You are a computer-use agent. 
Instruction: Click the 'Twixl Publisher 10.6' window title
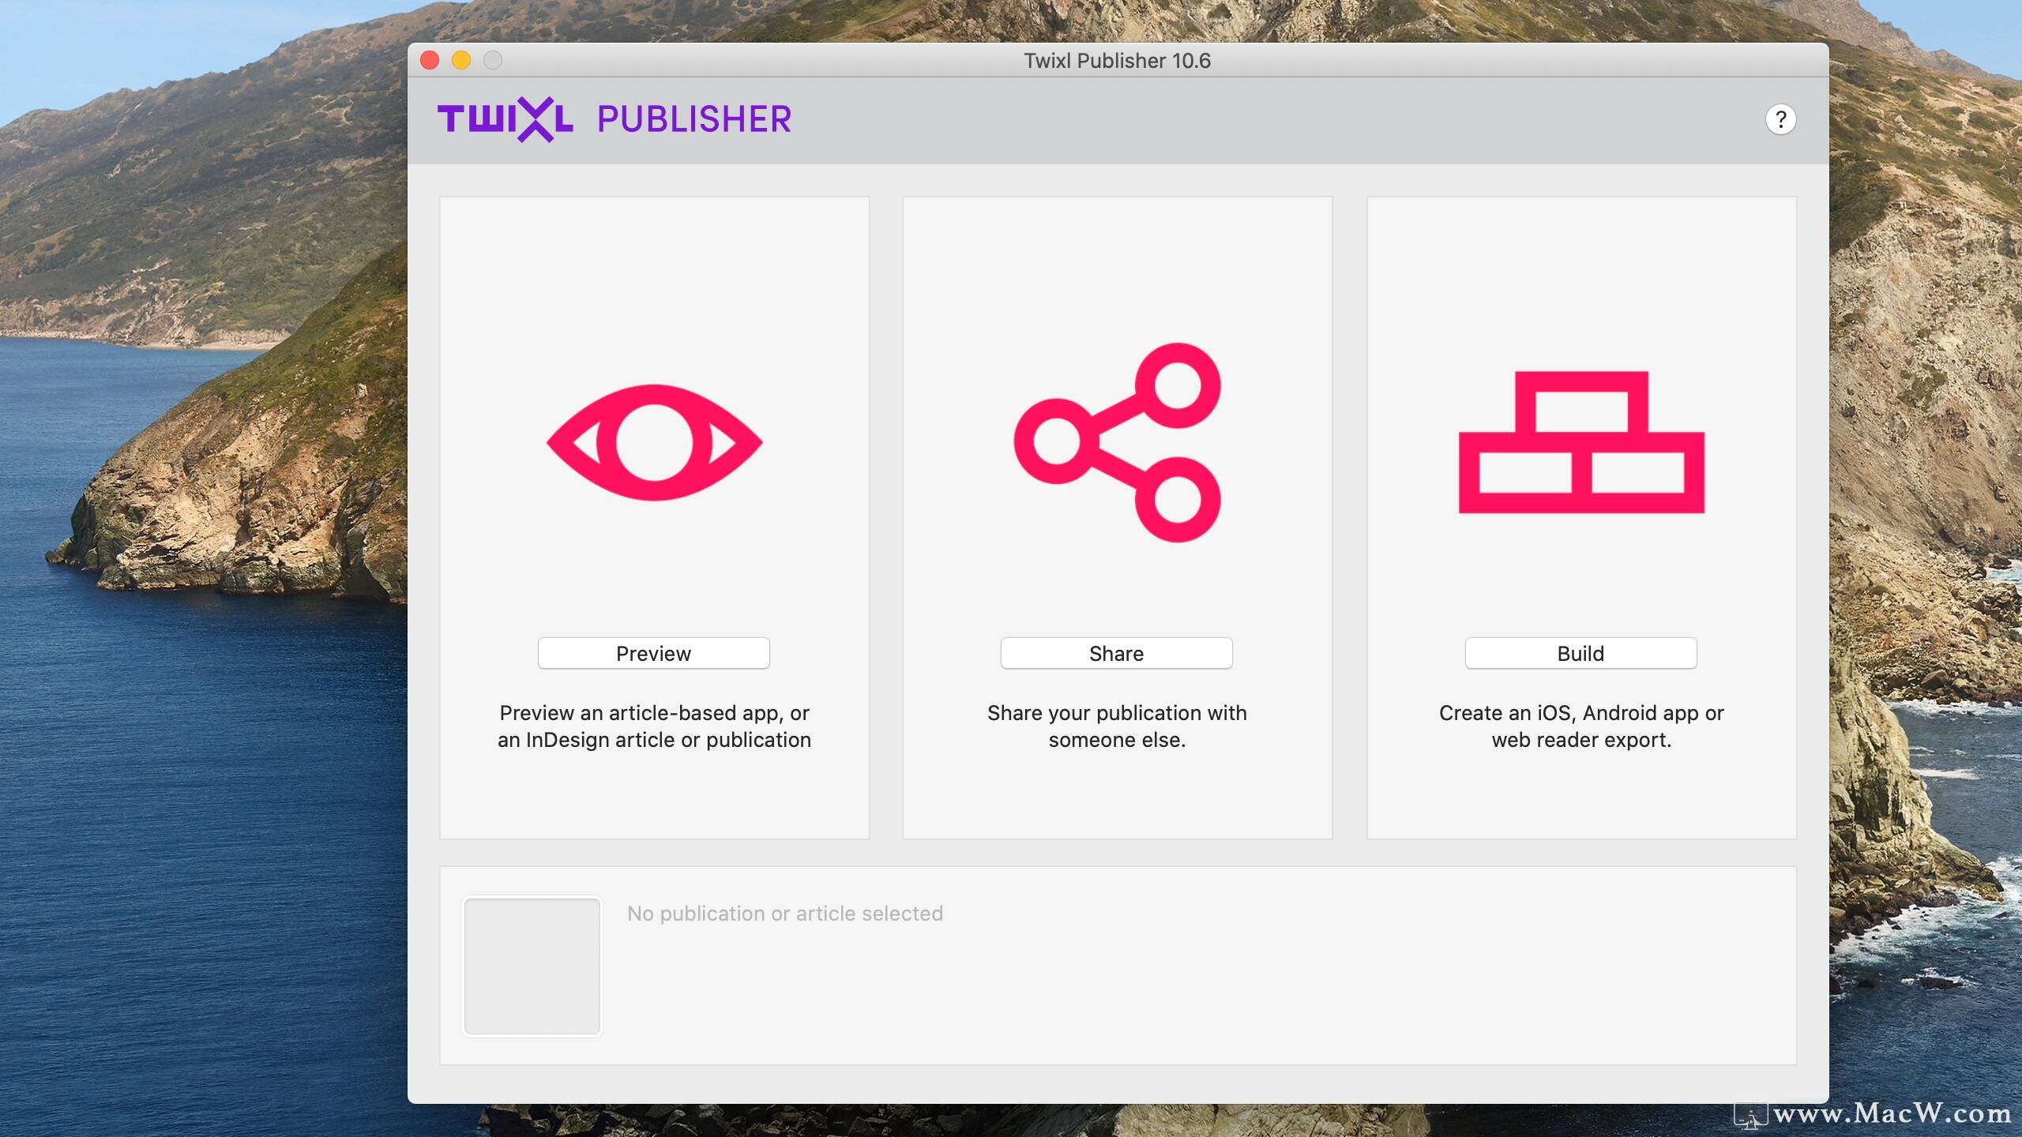tap(1117, 61)
